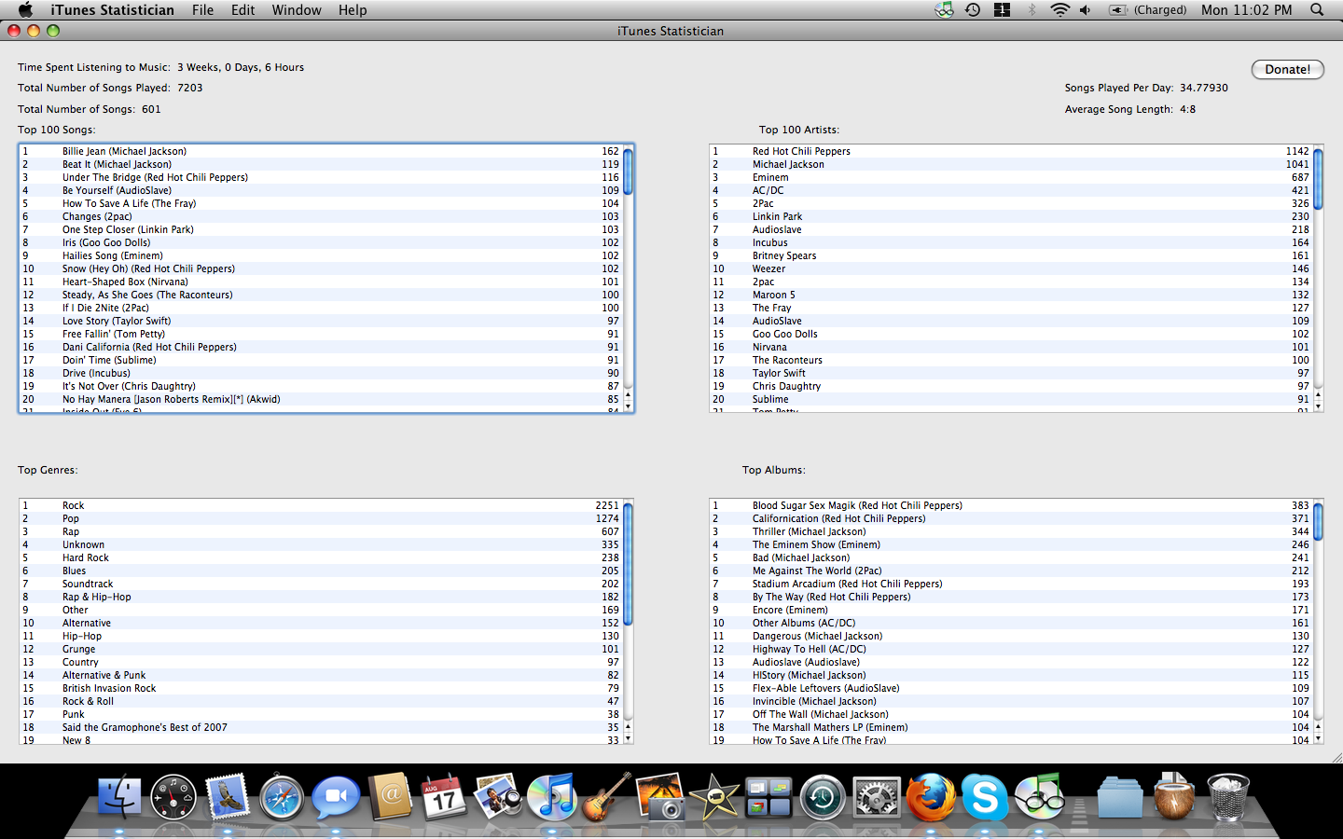The width and height of the screenshot is (1343, 839).
Task: Open the Apple menu
Action: pyautogui.click(x=25, y=9)
